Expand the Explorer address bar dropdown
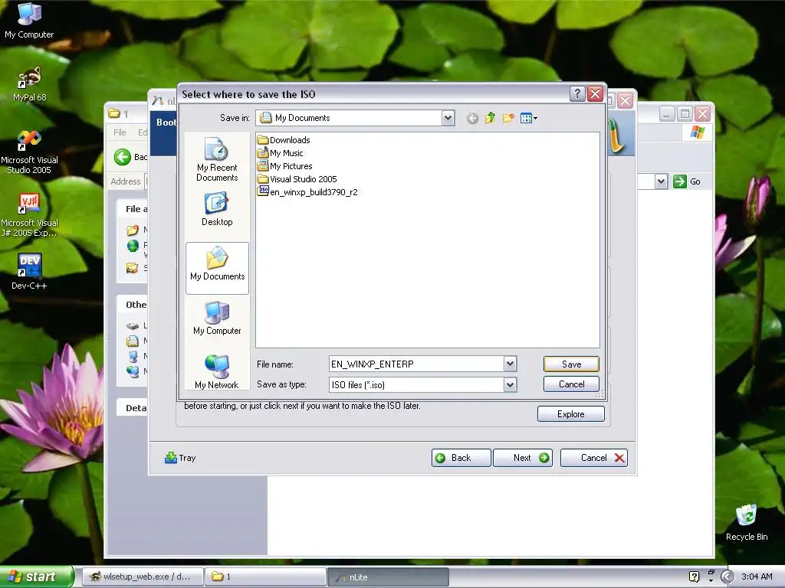This screenshot has width=785, height=588. click(x=662, y=181)
